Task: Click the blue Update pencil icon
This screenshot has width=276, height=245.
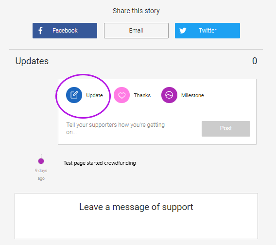Action: 74,95
